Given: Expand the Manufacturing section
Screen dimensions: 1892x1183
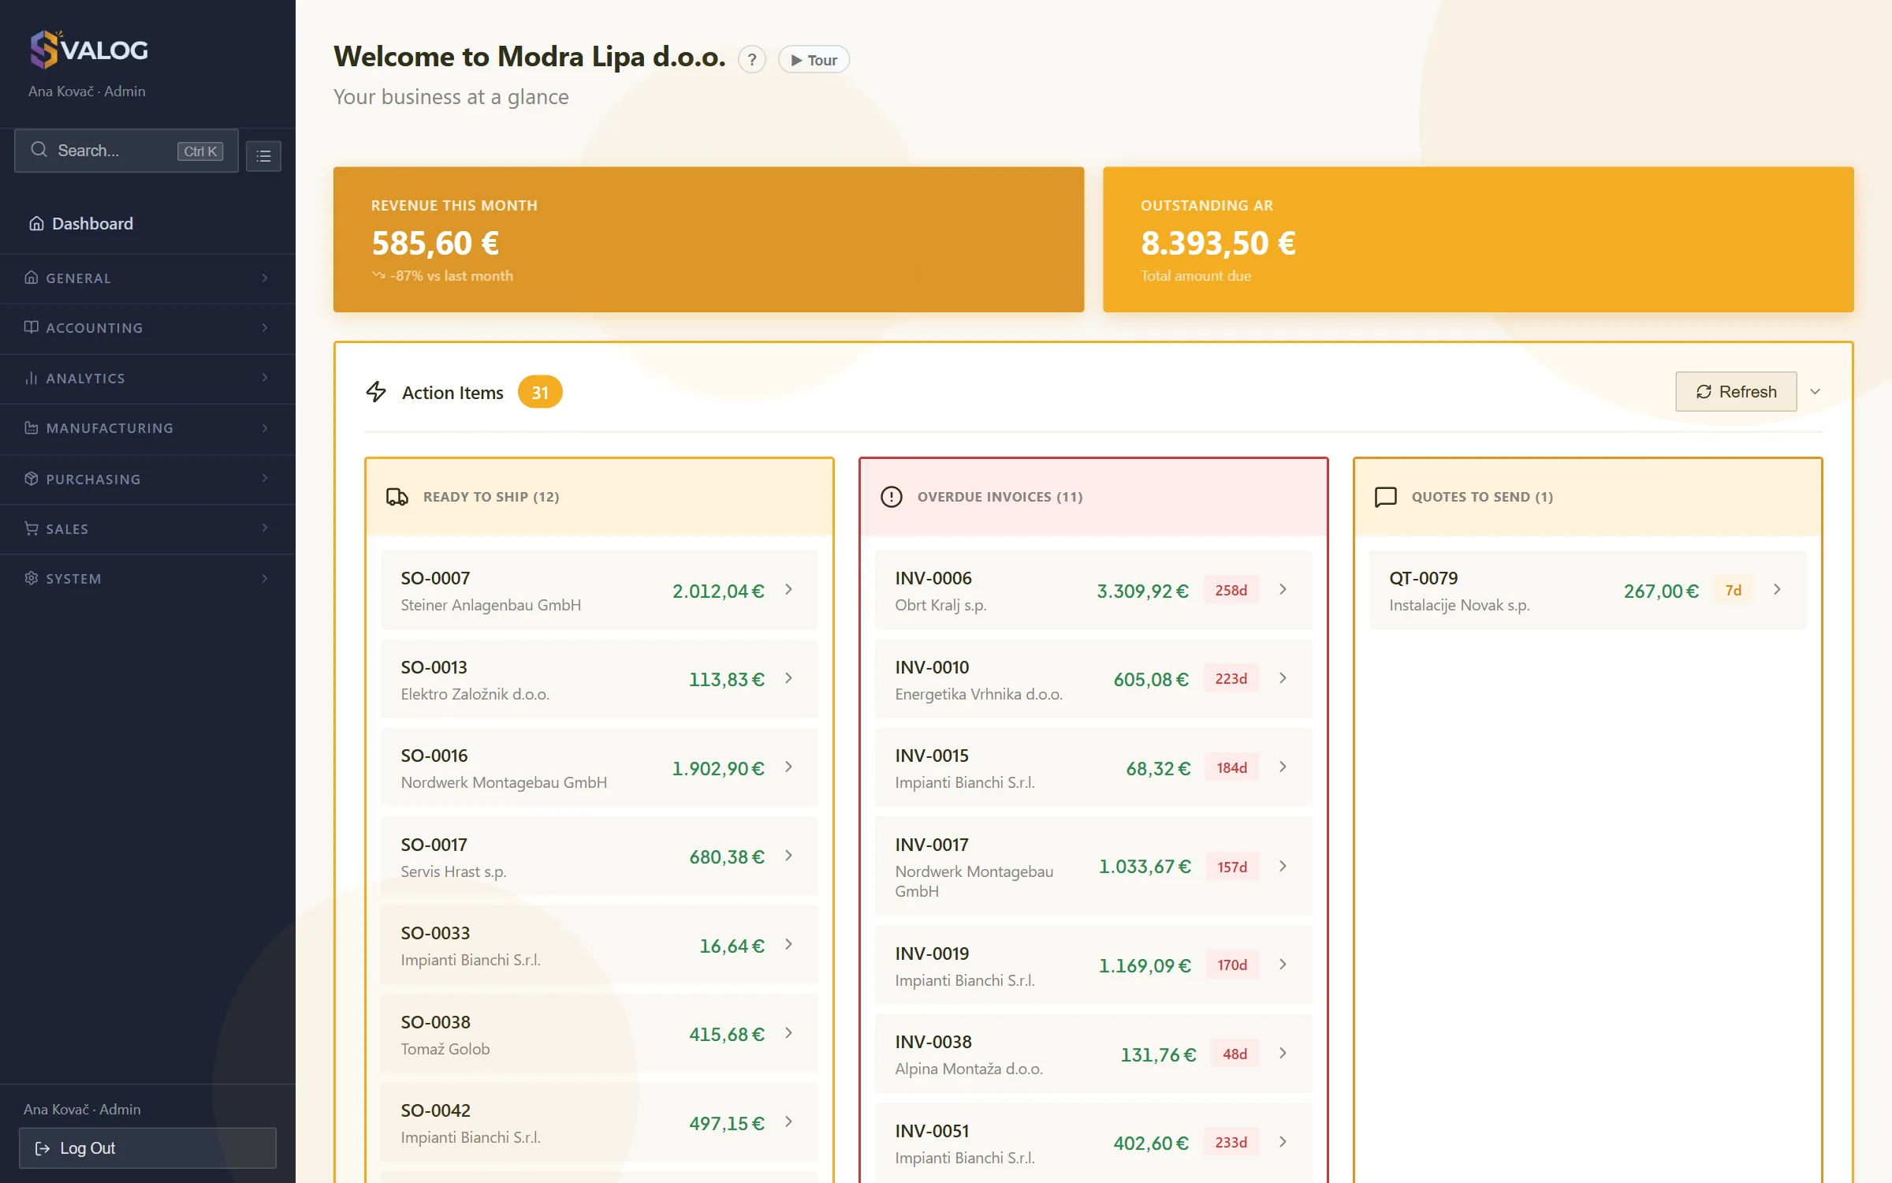Looking at the screenshot, I should pos(147,428).
